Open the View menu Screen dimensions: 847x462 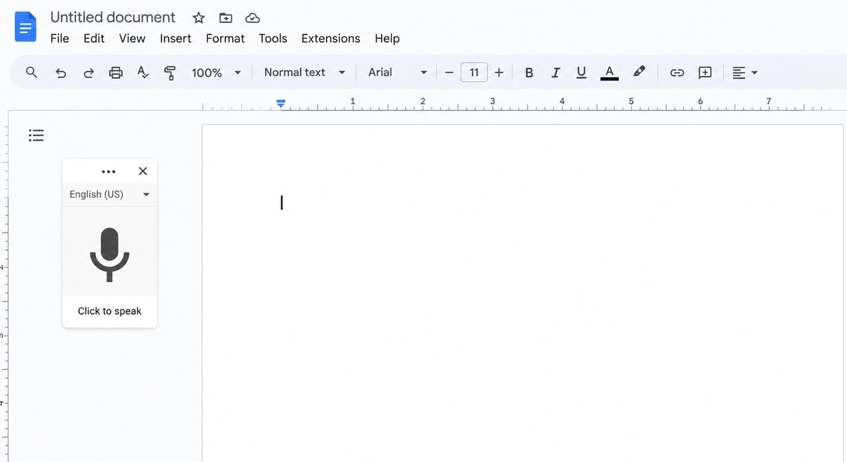(x=132, y=38)
